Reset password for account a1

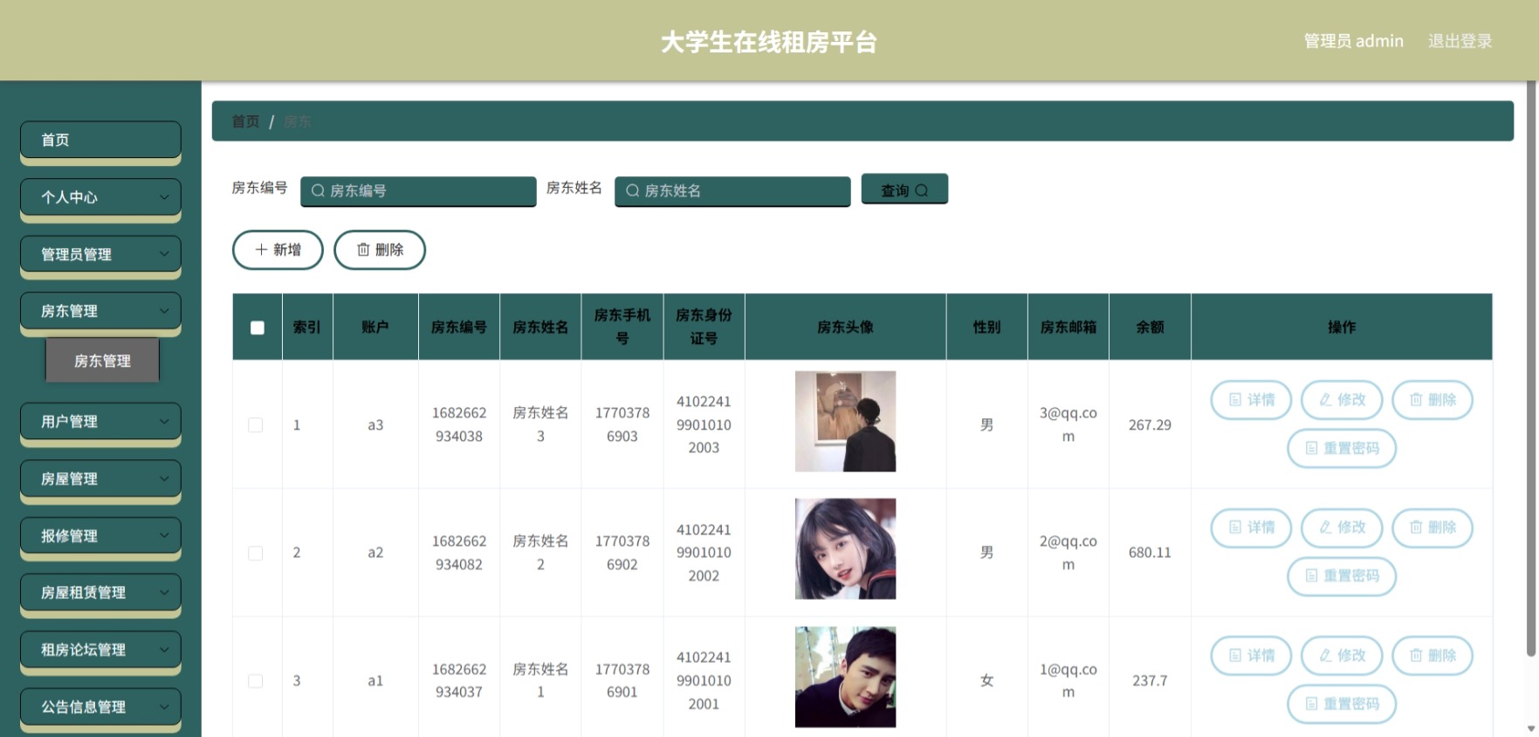(1342, 704)
